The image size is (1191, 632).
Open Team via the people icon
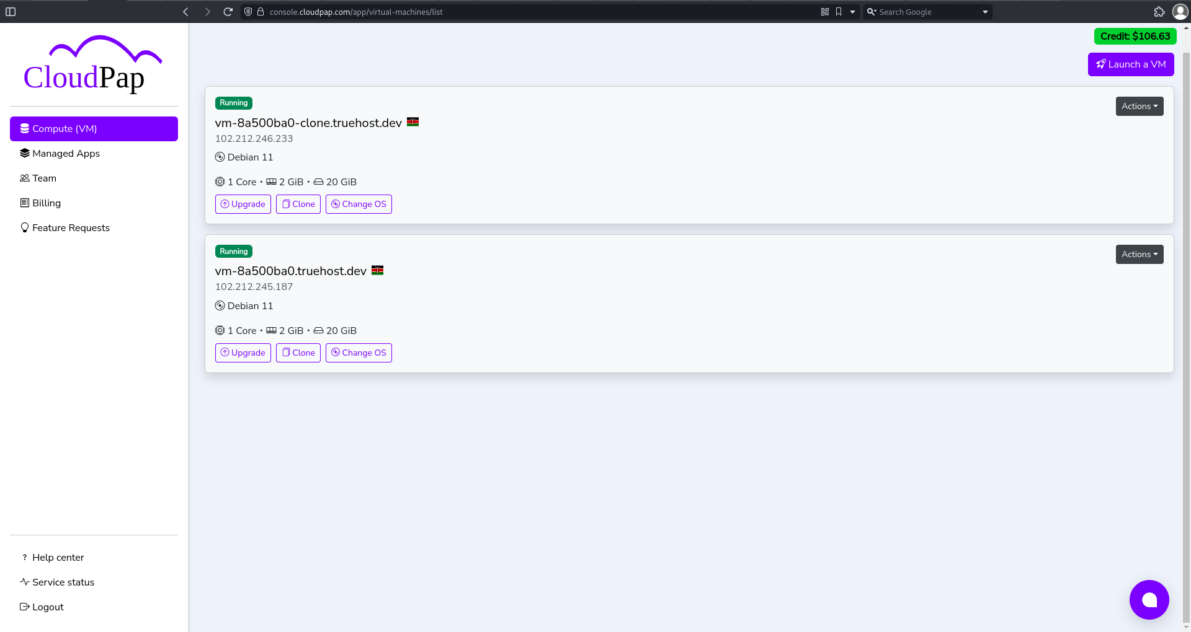[x=25, y=178]
